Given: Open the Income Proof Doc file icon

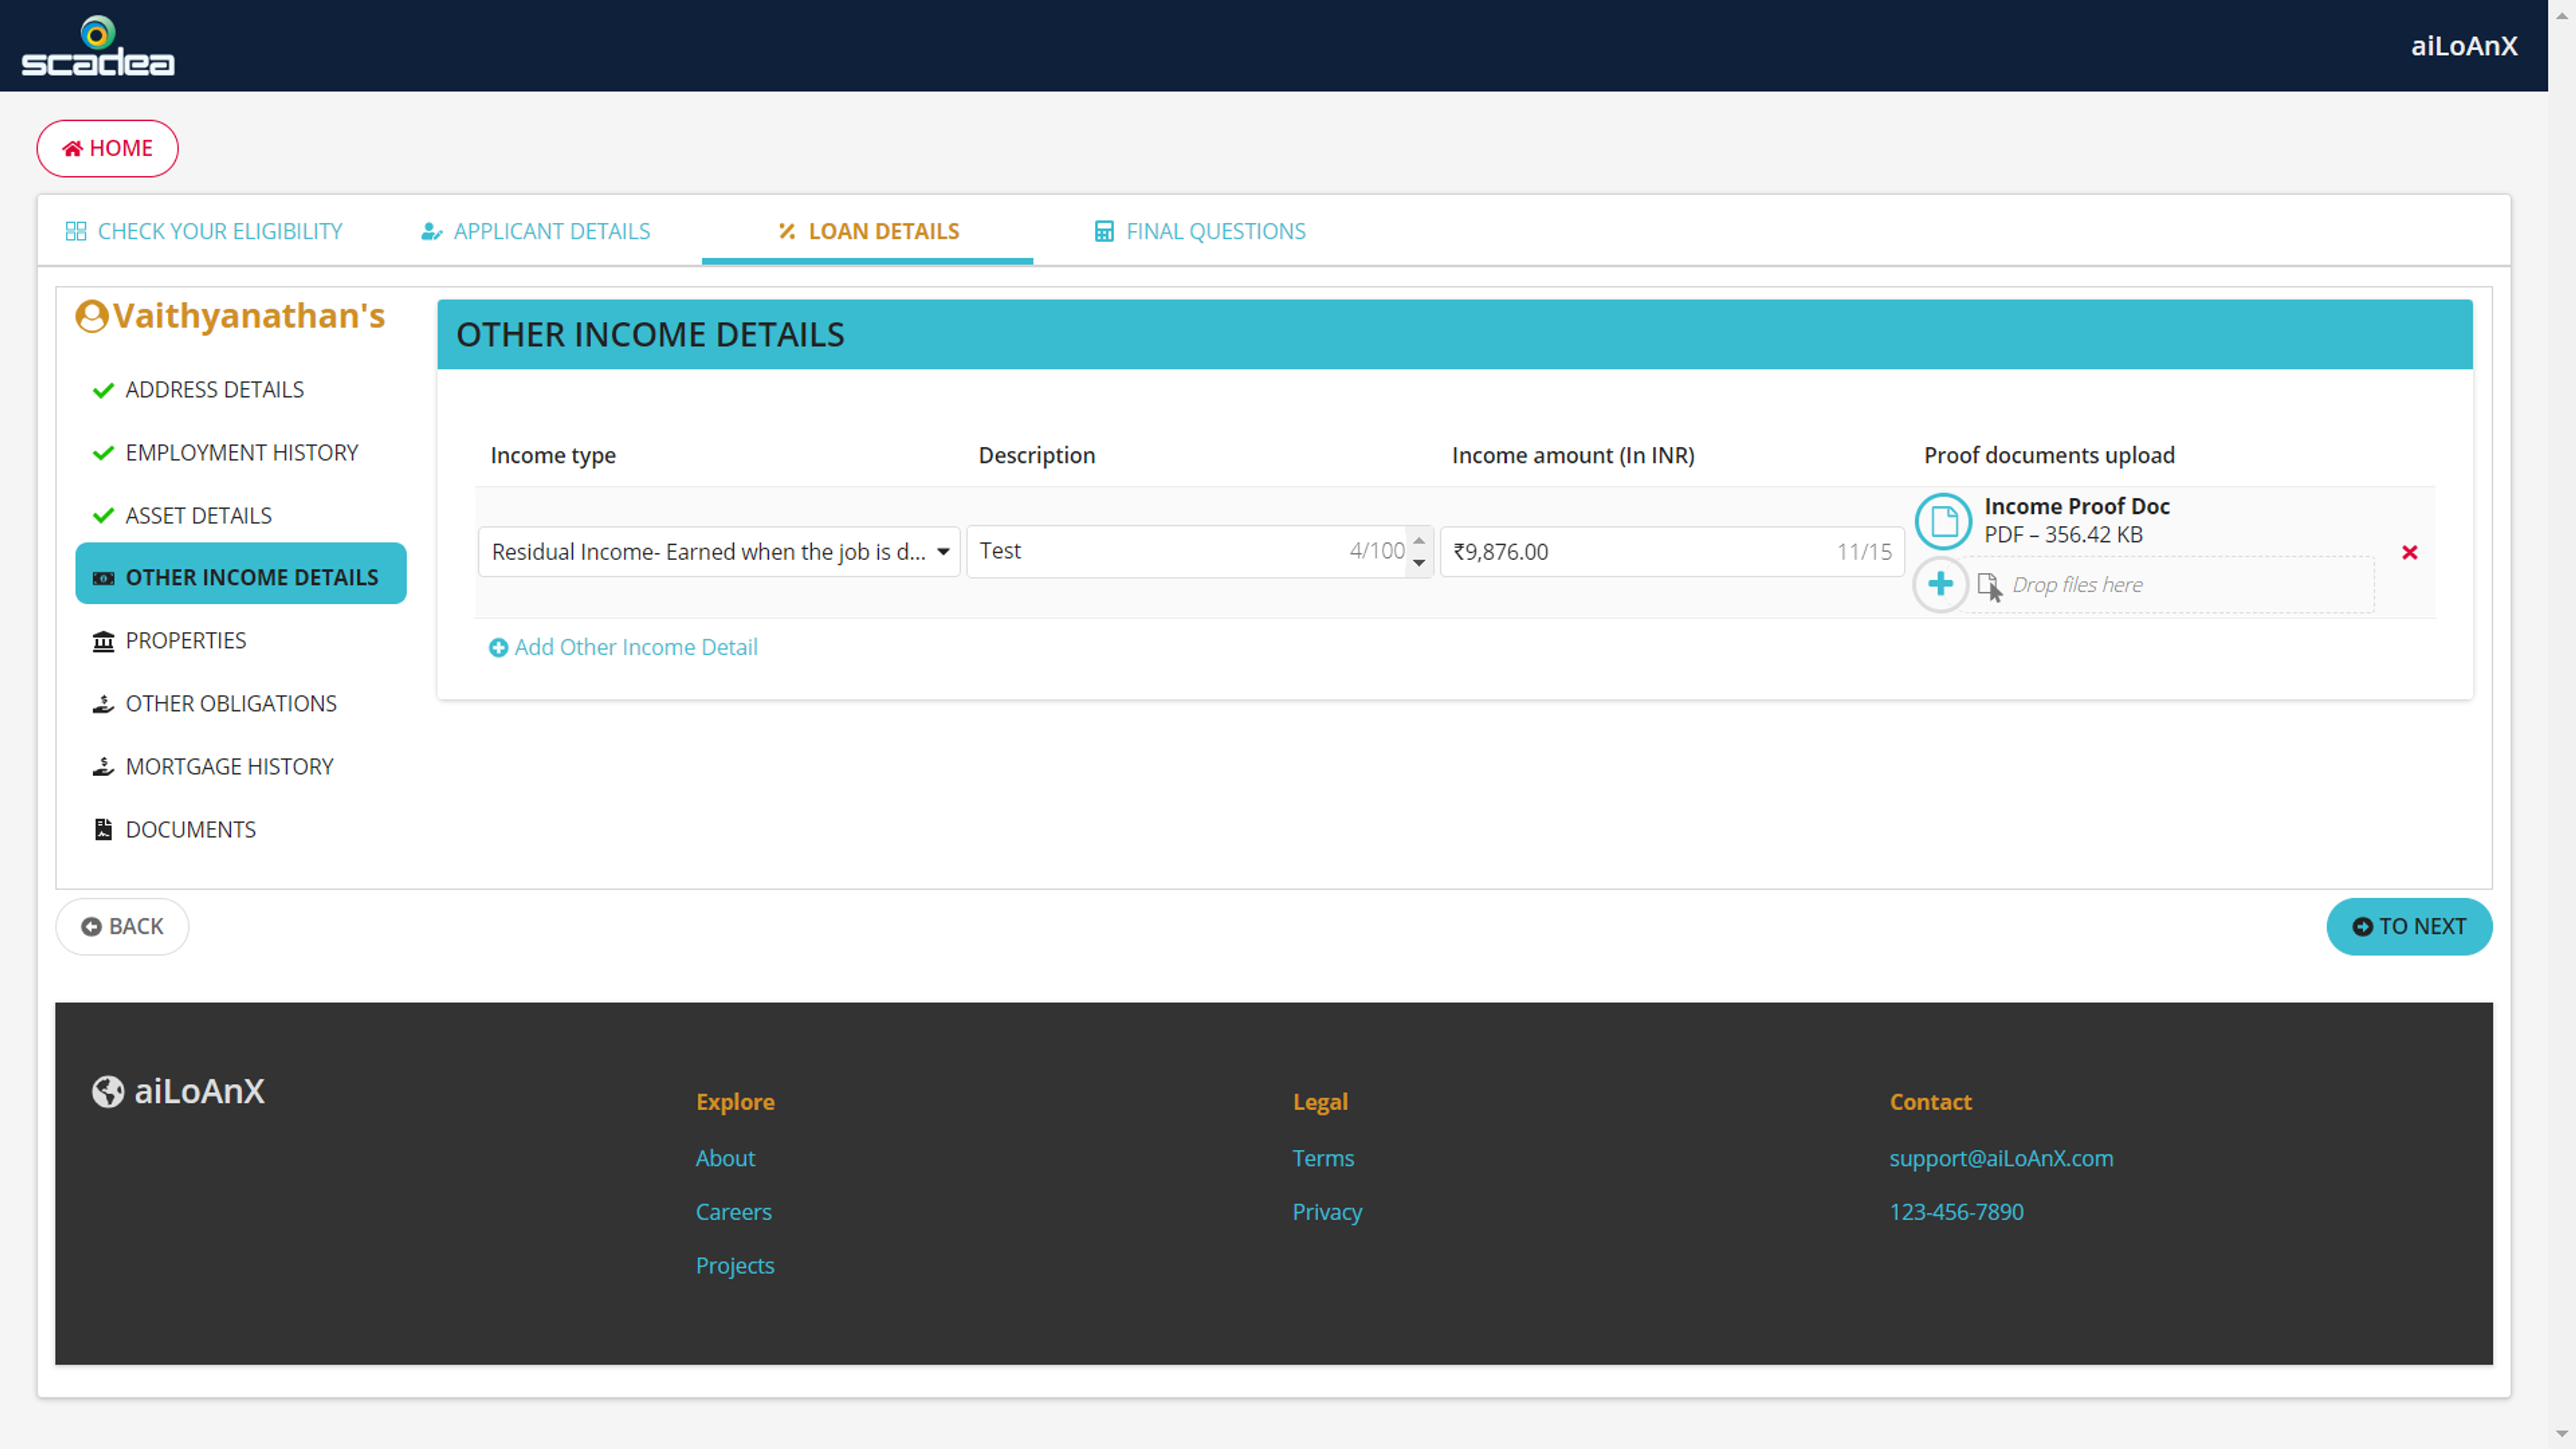Looking at the screenshot, I should (1943, 521).
